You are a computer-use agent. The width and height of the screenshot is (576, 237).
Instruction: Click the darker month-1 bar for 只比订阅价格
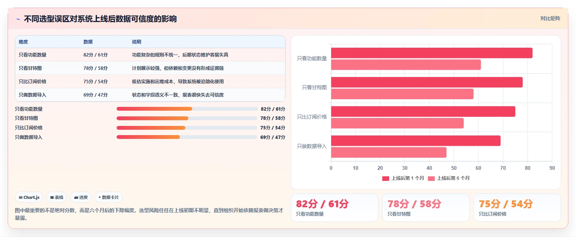[x=423, y=111]
